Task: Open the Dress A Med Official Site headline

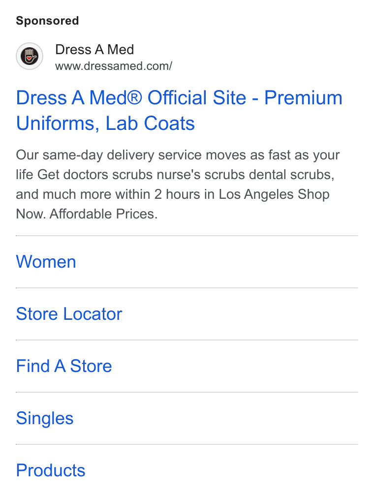Action: click(x=179, y=110)
